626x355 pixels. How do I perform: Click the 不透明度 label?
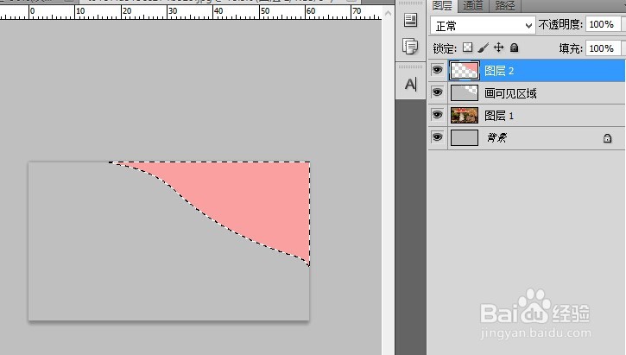coord(560,25)
